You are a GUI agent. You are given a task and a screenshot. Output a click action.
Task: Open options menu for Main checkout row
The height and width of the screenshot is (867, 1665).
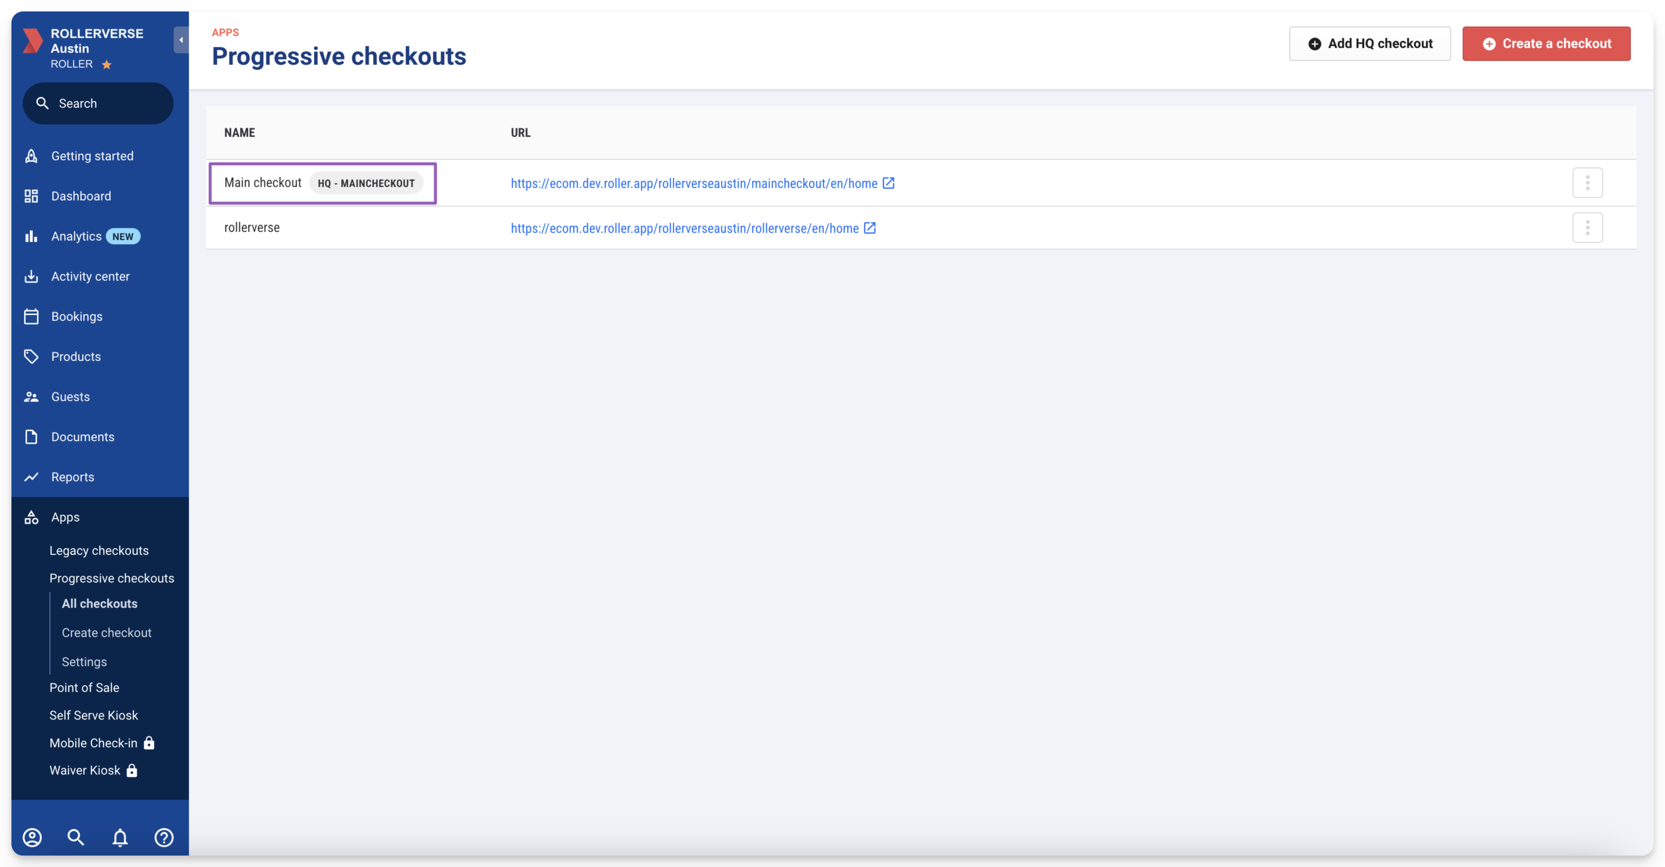pyautogui.click(x=1588, y=183)
